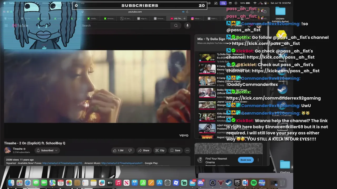Switch to the X (1) Inn browser tab
The image size is (337, 189).
tap(126, 19)
